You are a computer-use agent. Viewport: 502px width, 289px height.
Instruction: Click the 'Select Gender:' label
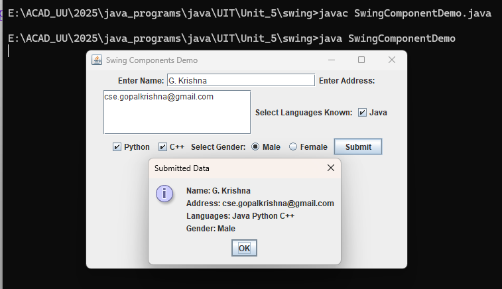click(x=218, y=147)
